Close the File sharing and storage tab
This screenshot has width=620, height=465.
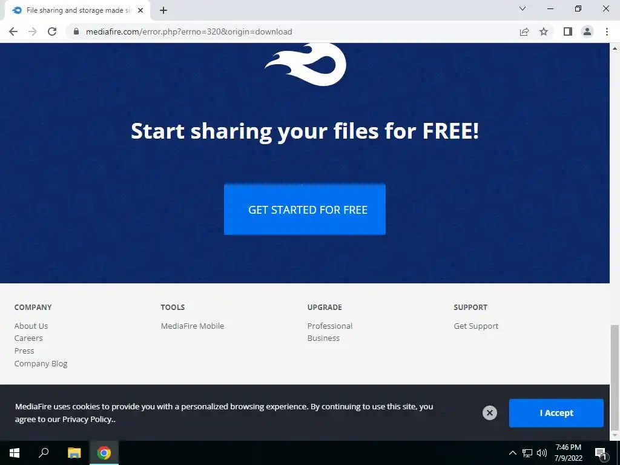click(140, 11)
